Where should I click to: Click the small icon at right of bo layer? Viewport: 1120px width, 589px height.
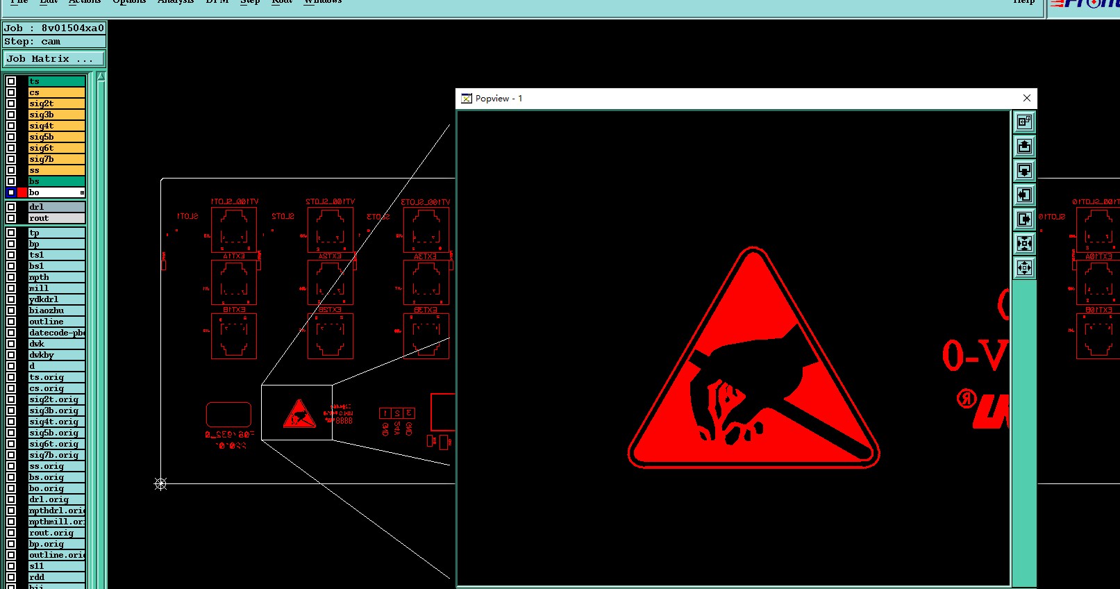(82, 192)
